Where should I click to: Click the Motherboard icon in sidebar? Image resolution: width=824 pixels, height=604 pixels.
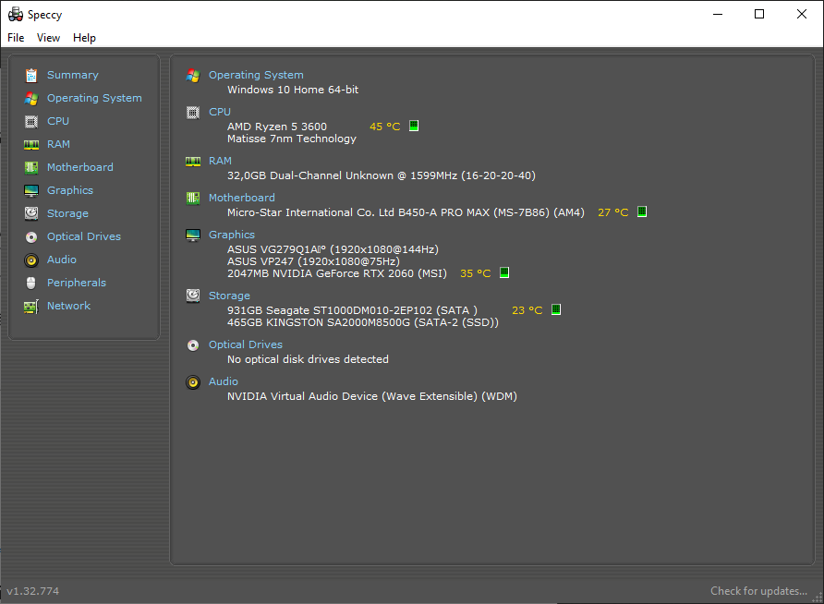tap(31, 167)
